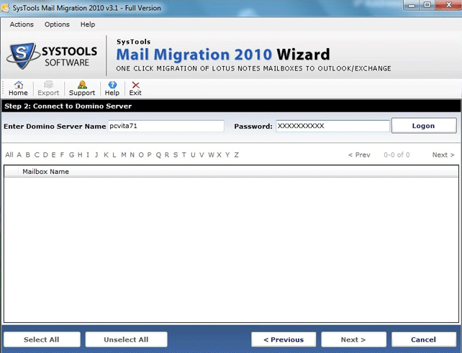Click the < Prev pagination link
The height and width of the screenshot is (353, 462).
[359, 155]
